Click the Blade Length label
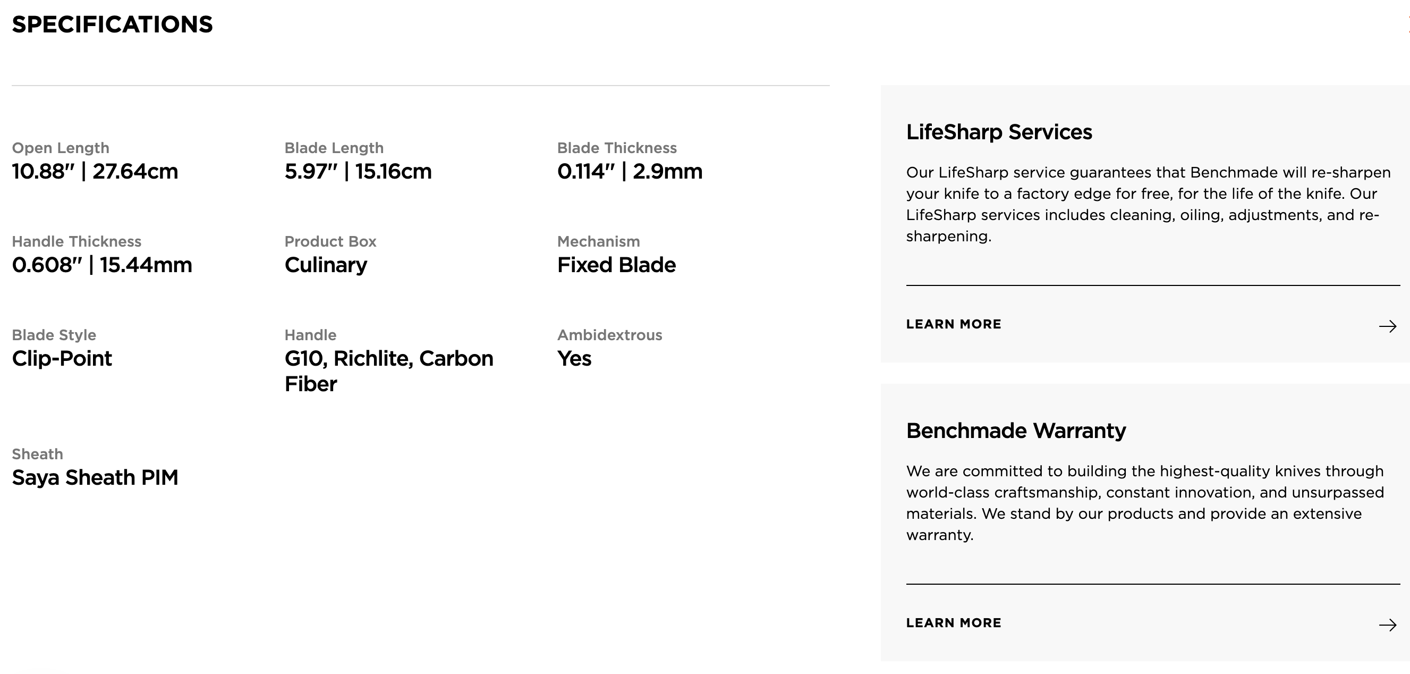Screen dimensions: 1410x674 tap(334, 148)
